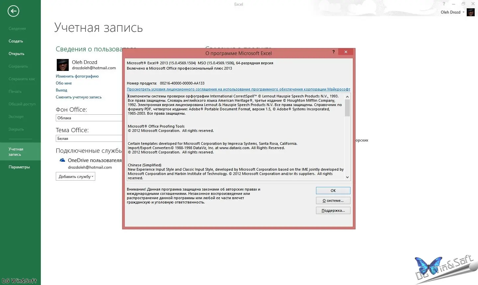Open Сохранить как in the sidebar
This screenshot has width=478, height=285.
point(22,79)
